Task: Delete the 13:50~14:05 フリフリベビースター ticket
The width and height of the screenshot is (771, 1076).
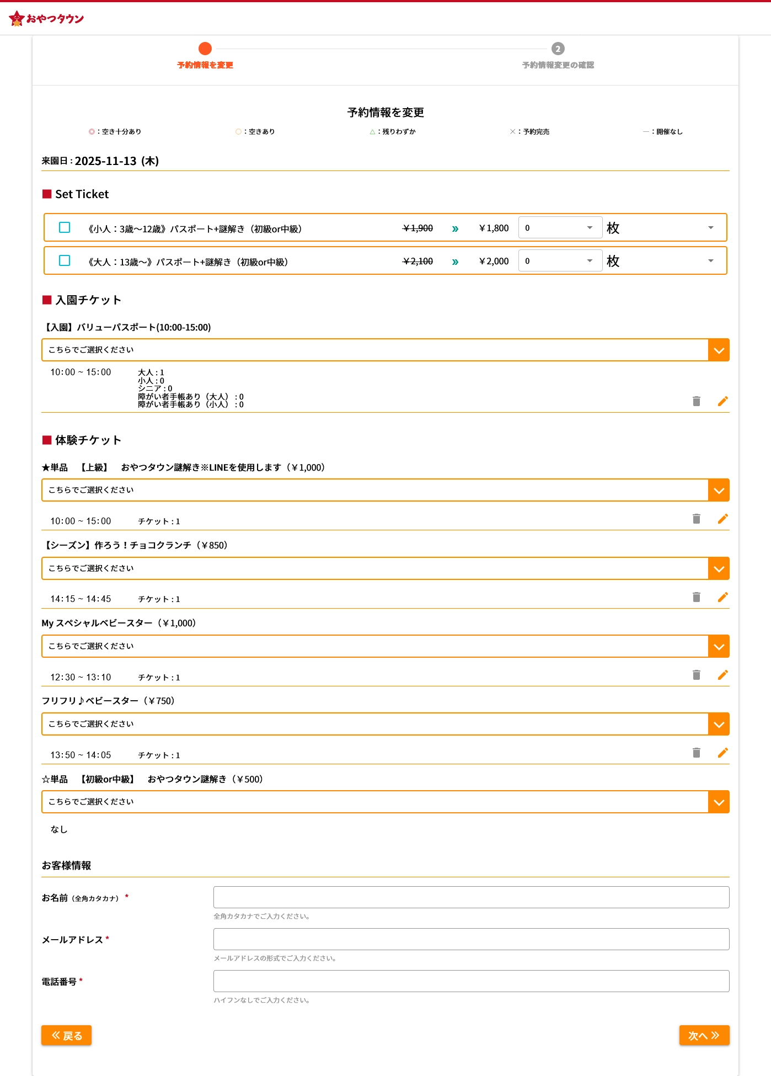Action: [x=696, y=753]
